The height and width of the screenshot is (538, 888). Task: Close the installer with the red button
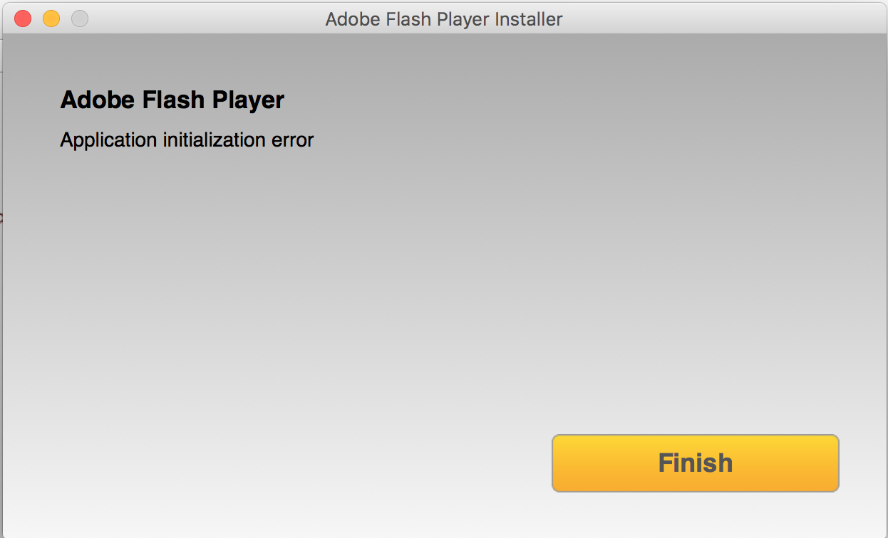coord(24,19)
